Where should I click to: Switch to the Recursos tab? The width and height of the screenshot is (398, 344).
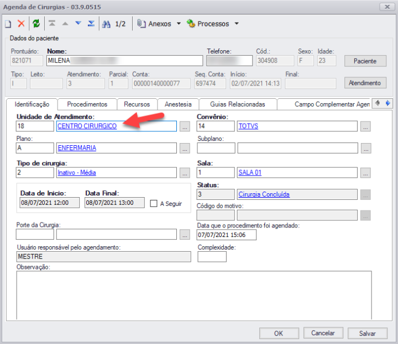pyautogui.click(x=137, y=104)
